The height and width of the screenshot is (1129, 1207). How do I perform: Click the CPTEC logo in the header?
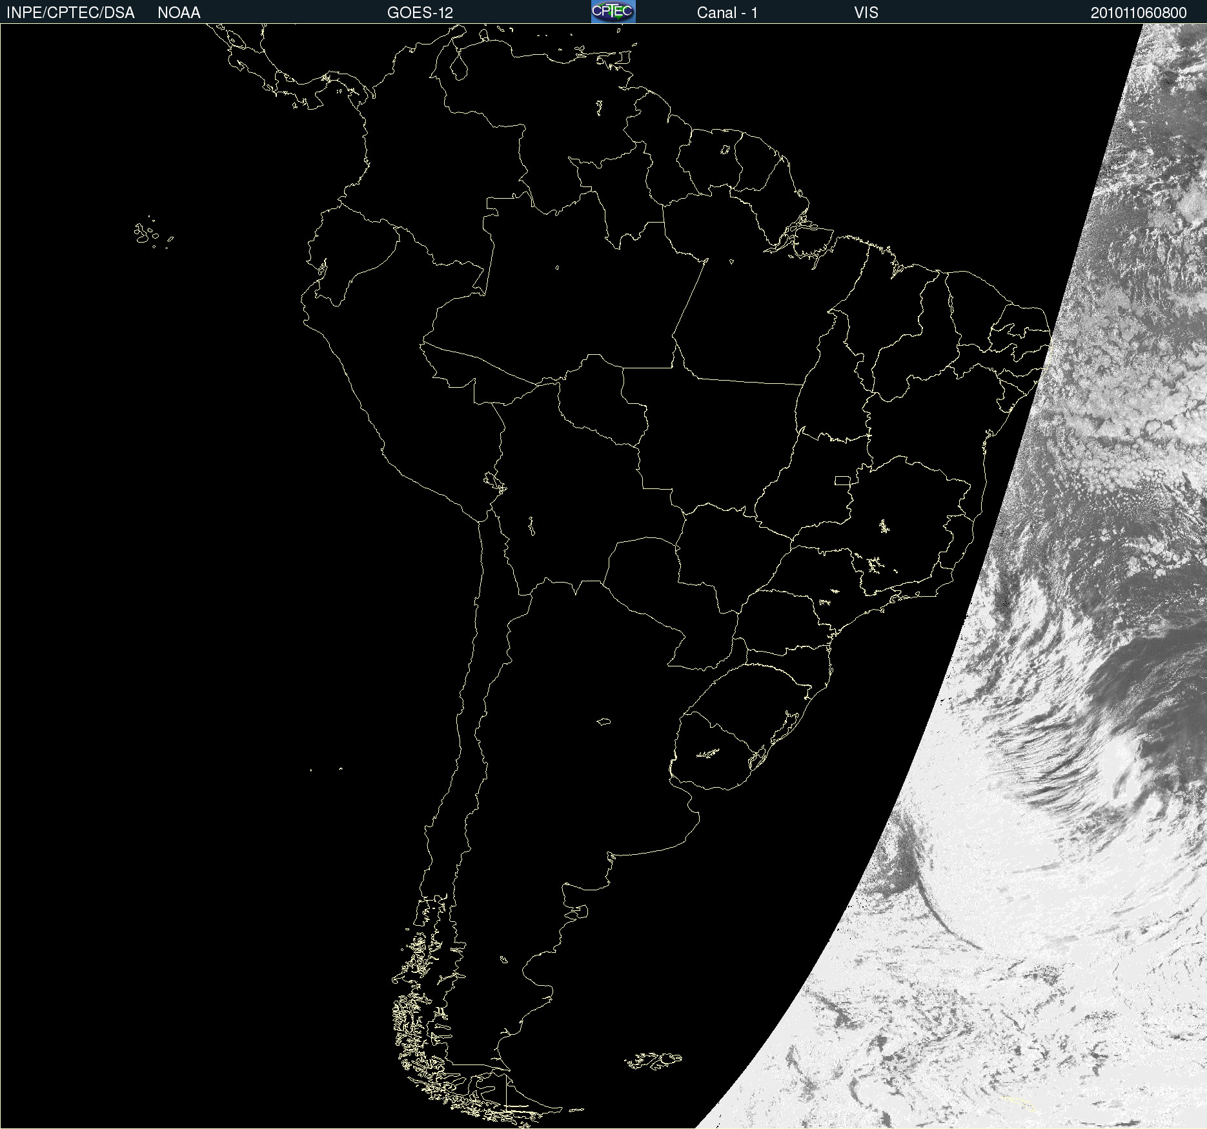click(613, 12)
